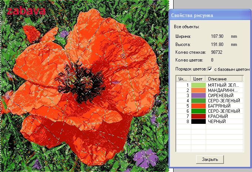The image size is (252, 172).
Task: Click the 'Свойства рисунка' title bar
Action: coord(210,15)
